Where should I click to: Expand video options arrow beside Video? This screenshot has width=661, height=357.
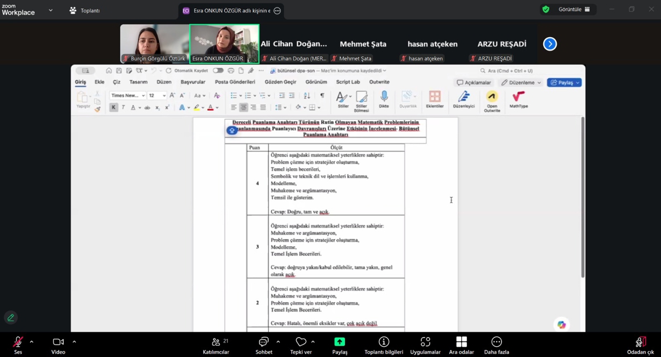pyautogui.click(x=74, y=341)
